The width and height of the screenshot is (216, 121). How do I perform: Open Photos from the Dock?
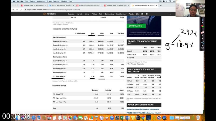tap(70, 118)
